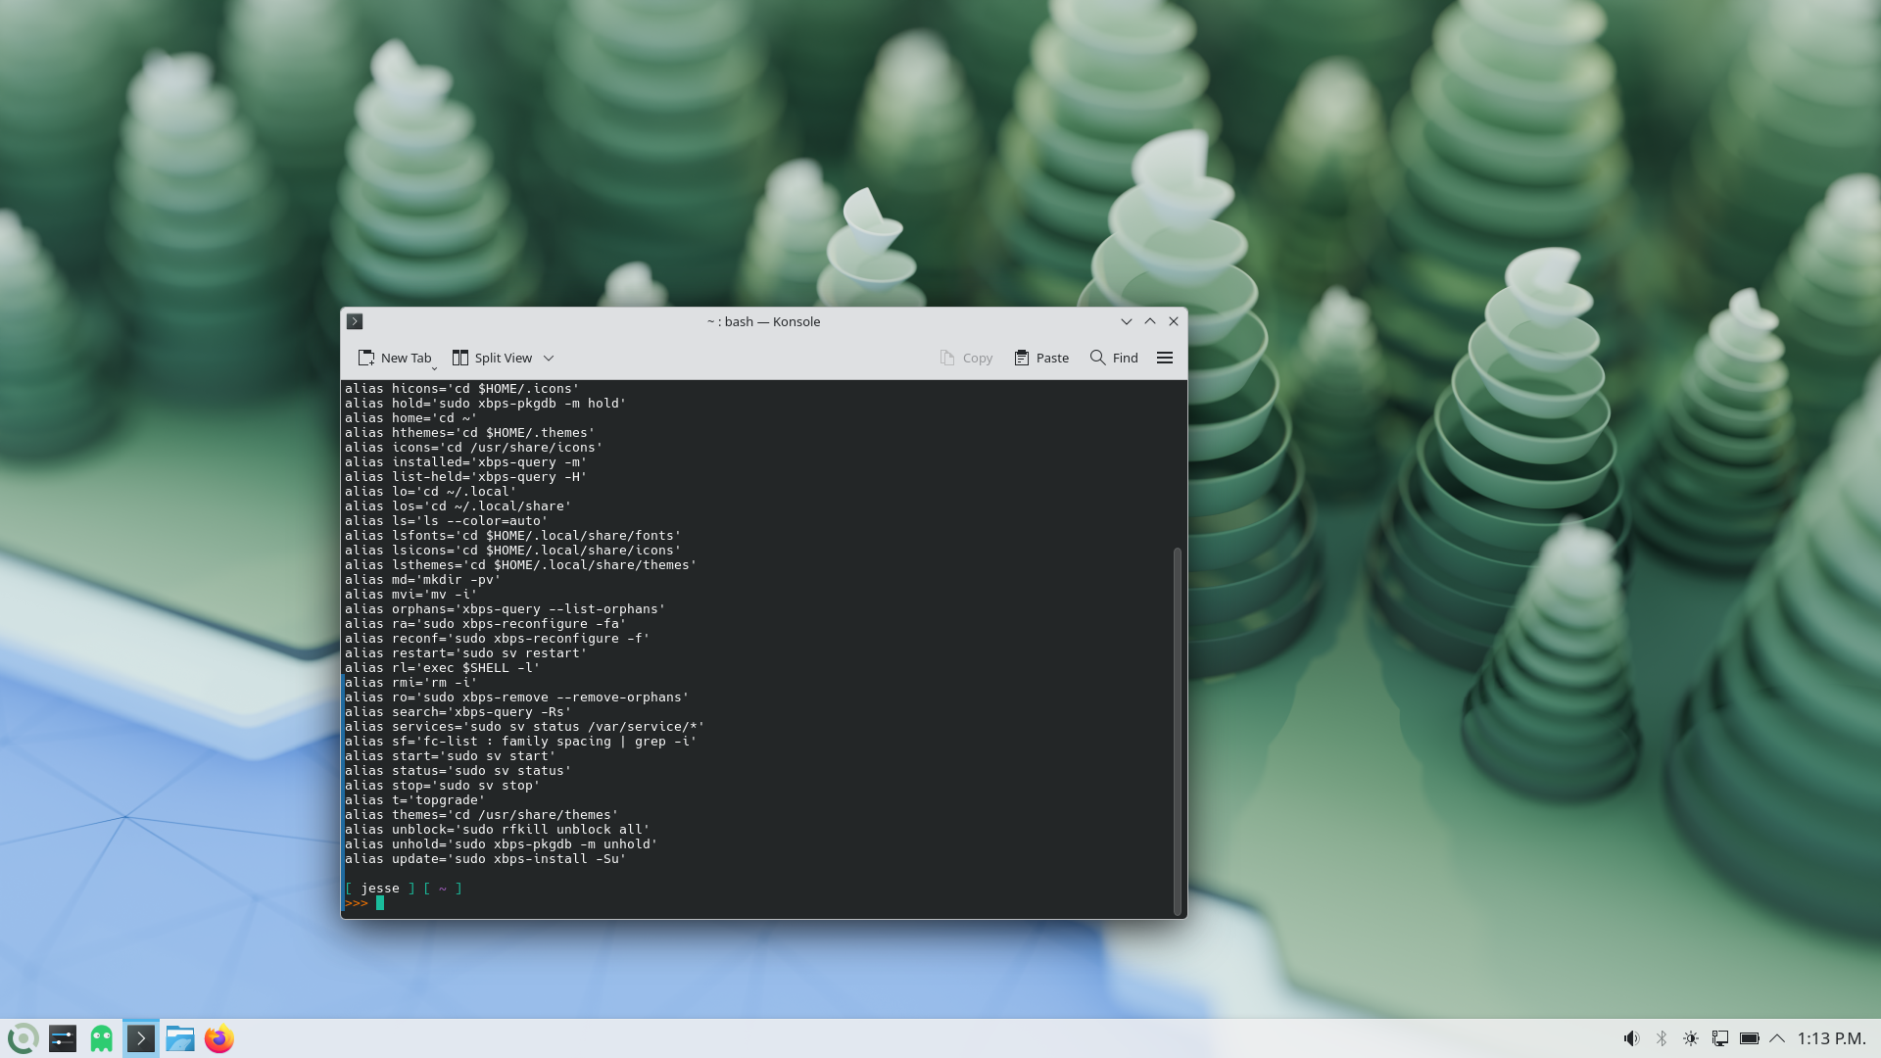
Task: Click the Copy toolbar button
Action: [966, 358]
